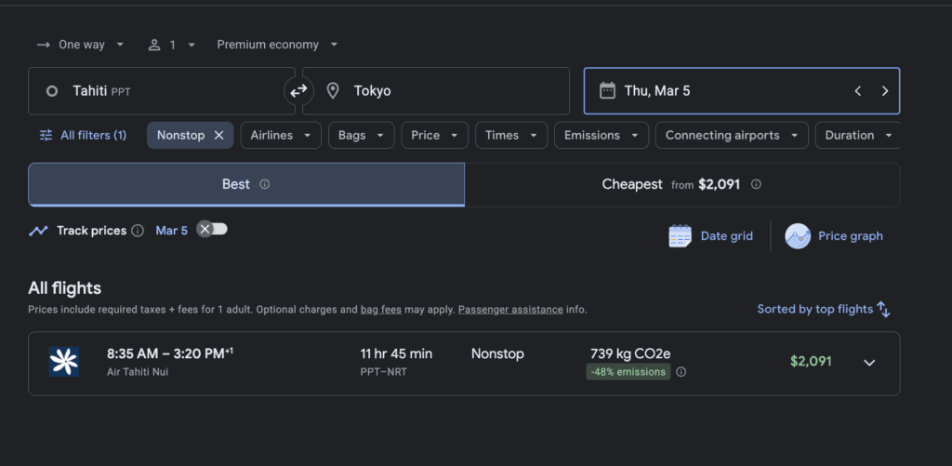Select the Best flights tab
The height and width of the screenshot is (466, 952).
(x=246, y=184)
